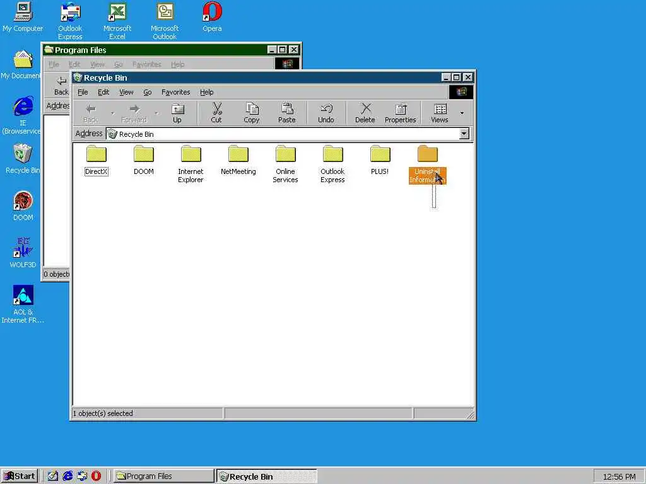Click the Forward arrow in Recycle Bin

pos(134,113)
